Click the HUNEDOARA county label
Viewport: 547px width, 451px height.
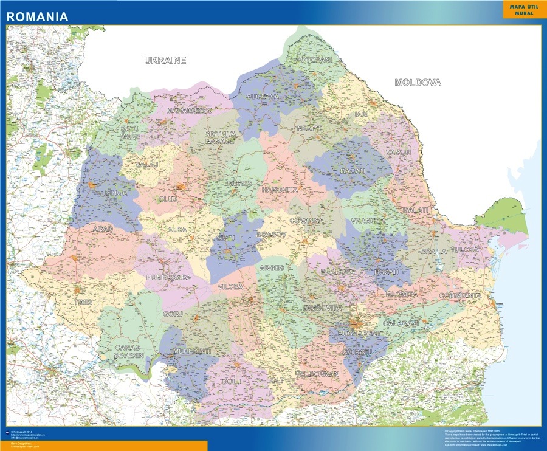(x=169, y=278)
